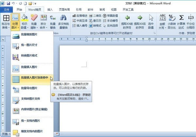The image size is (196, 137).
Task: Switch to the 引用 tab
Action: (x=79, y=9)
